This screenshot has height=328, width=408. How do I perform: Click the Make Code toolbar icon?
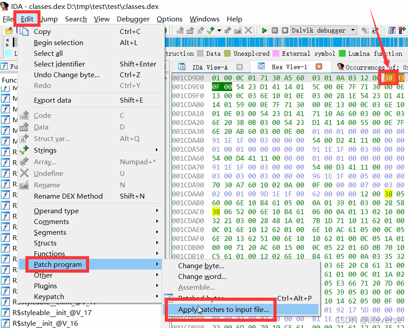click(180, 30)
